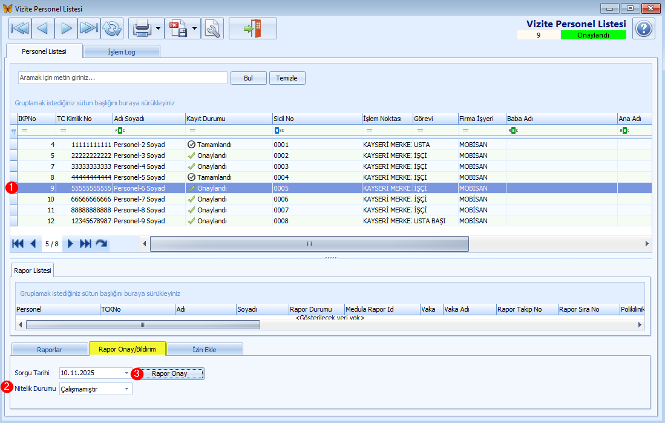Open the Sorgu Tarihi date dropdown
Viewport: 665px width, 423px height.
click(127, 373)
